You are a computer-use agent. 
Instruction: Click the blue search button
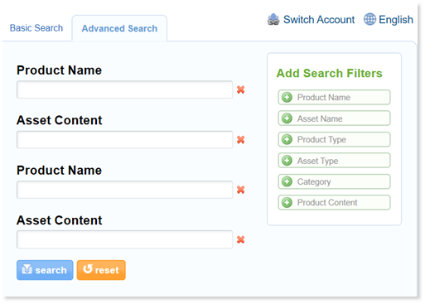click(45, 270)
